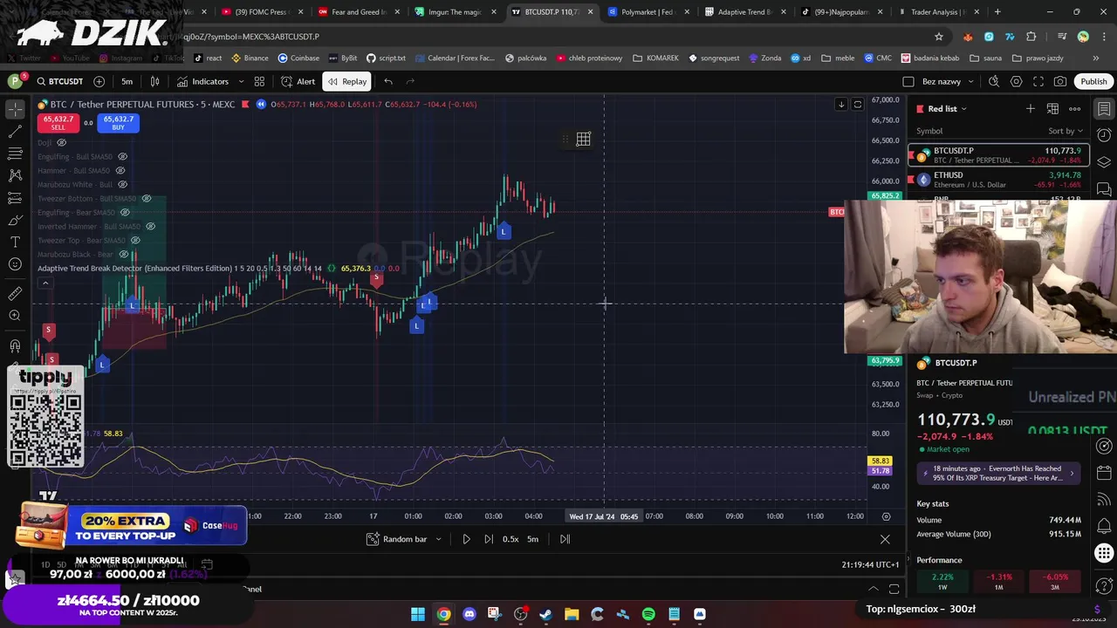Show the Inverted Hammer - Bull SMA50 indicator

[151, 226]
